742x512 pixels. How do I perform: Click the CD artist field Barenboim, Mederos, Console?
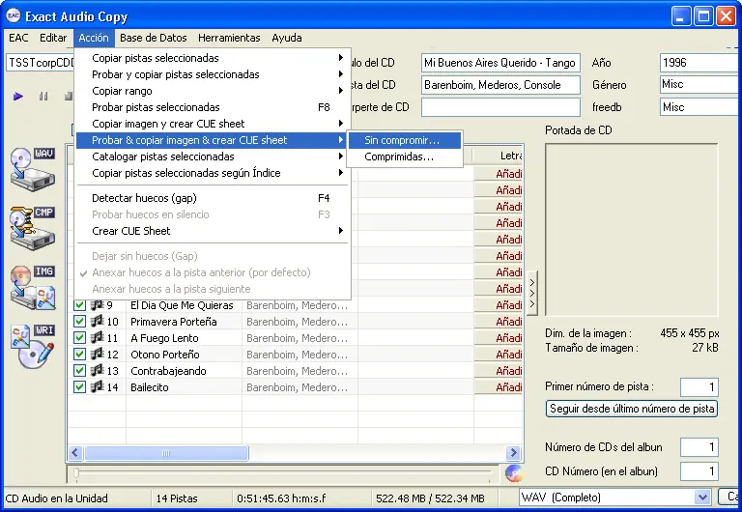point(500,85)
